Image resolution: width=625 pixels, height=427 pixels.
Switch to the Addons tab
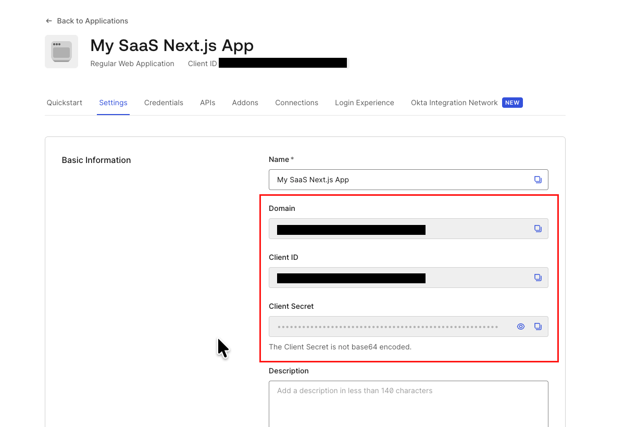(245, 103)
